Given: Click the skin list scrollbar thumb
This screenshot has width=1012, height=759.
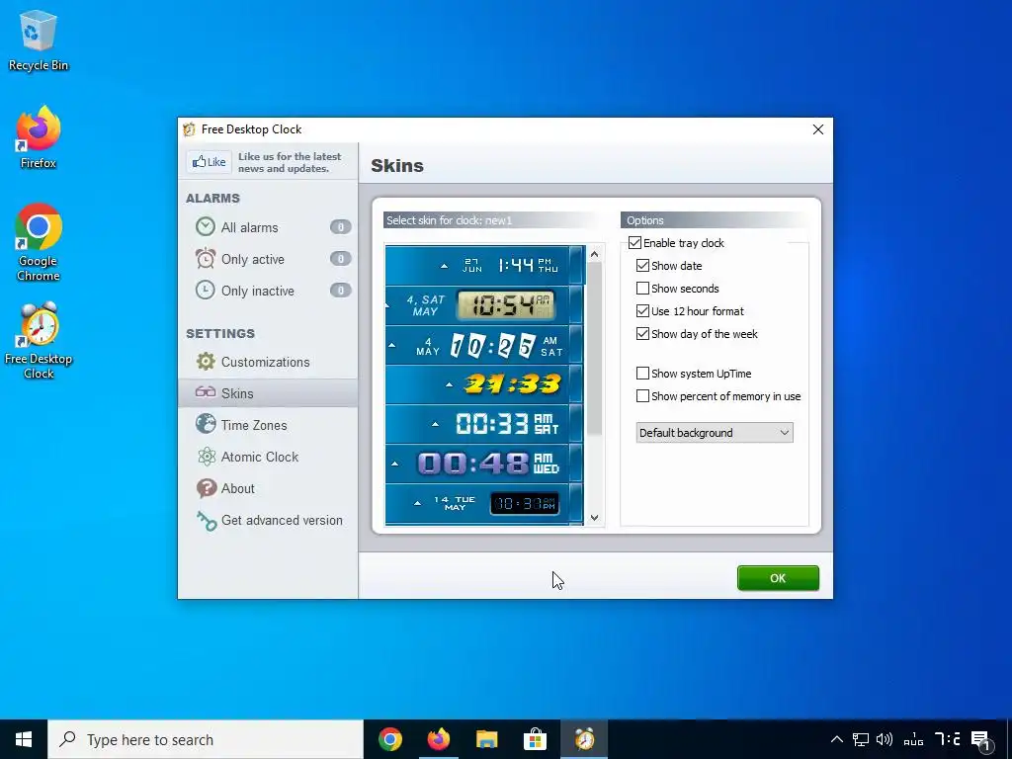Looking at the screenshot, I should (x=594, y=349).
